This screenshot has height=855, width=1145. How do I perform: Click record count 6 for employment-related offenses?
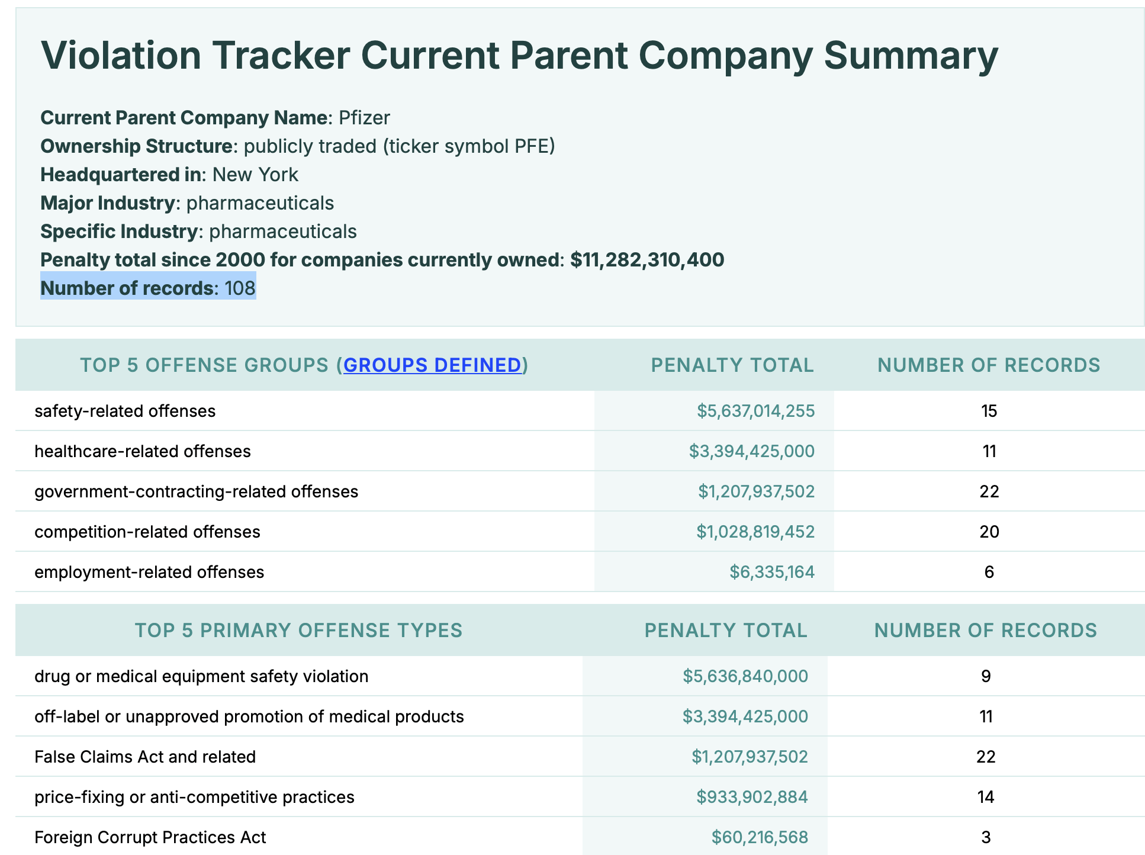[989, 572]
